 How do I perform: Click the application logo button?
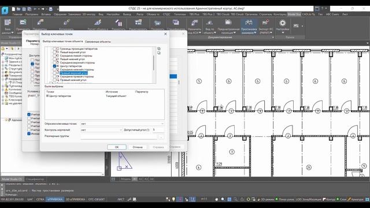point(5,10)
